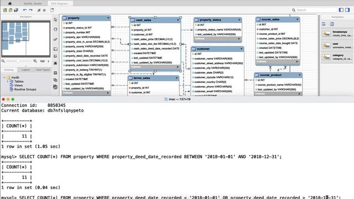
Task: Toggle the grid display icon
Action: click(39, 10)
